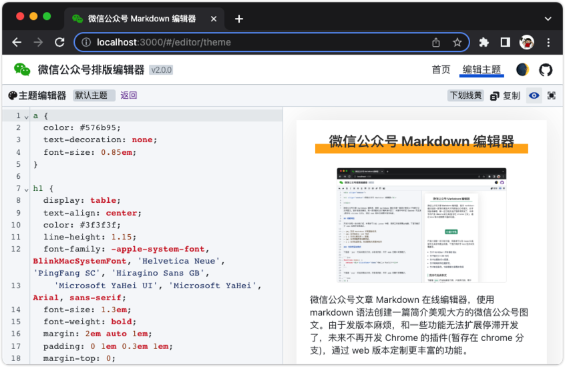The image size is (565, 367).
Task: Click the 'color: #576b95;' code line
Action: tap(81, 128)
